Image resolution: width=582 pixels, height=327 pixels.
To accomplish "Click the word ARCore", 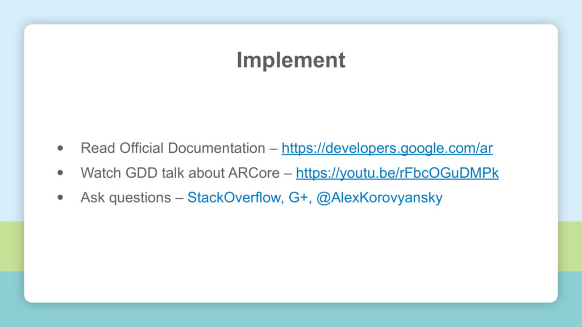I will click(254, 173).
